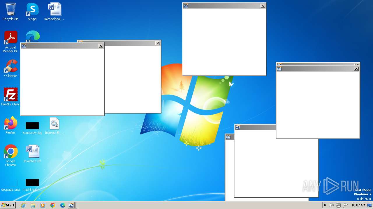The image size is (373, 209).
Task: Launch Microsoft Edge from the taskbar
Action: coord(62,205)
